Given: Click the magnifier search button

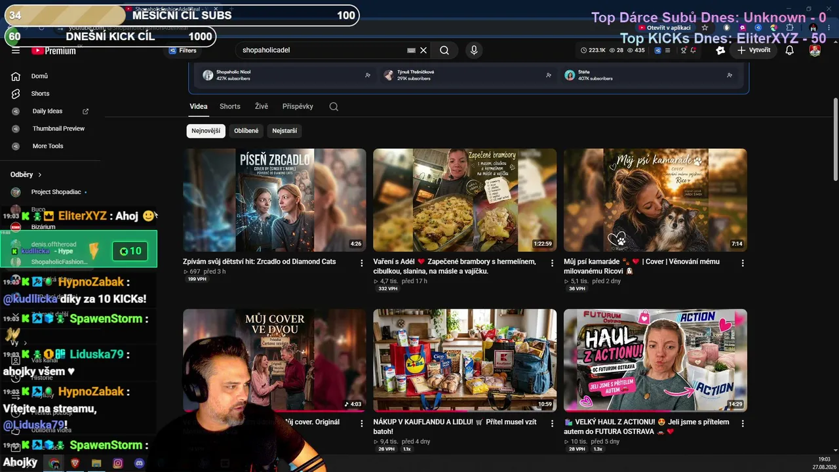Looking at the screenshot, I should click(x=444, y=50).
